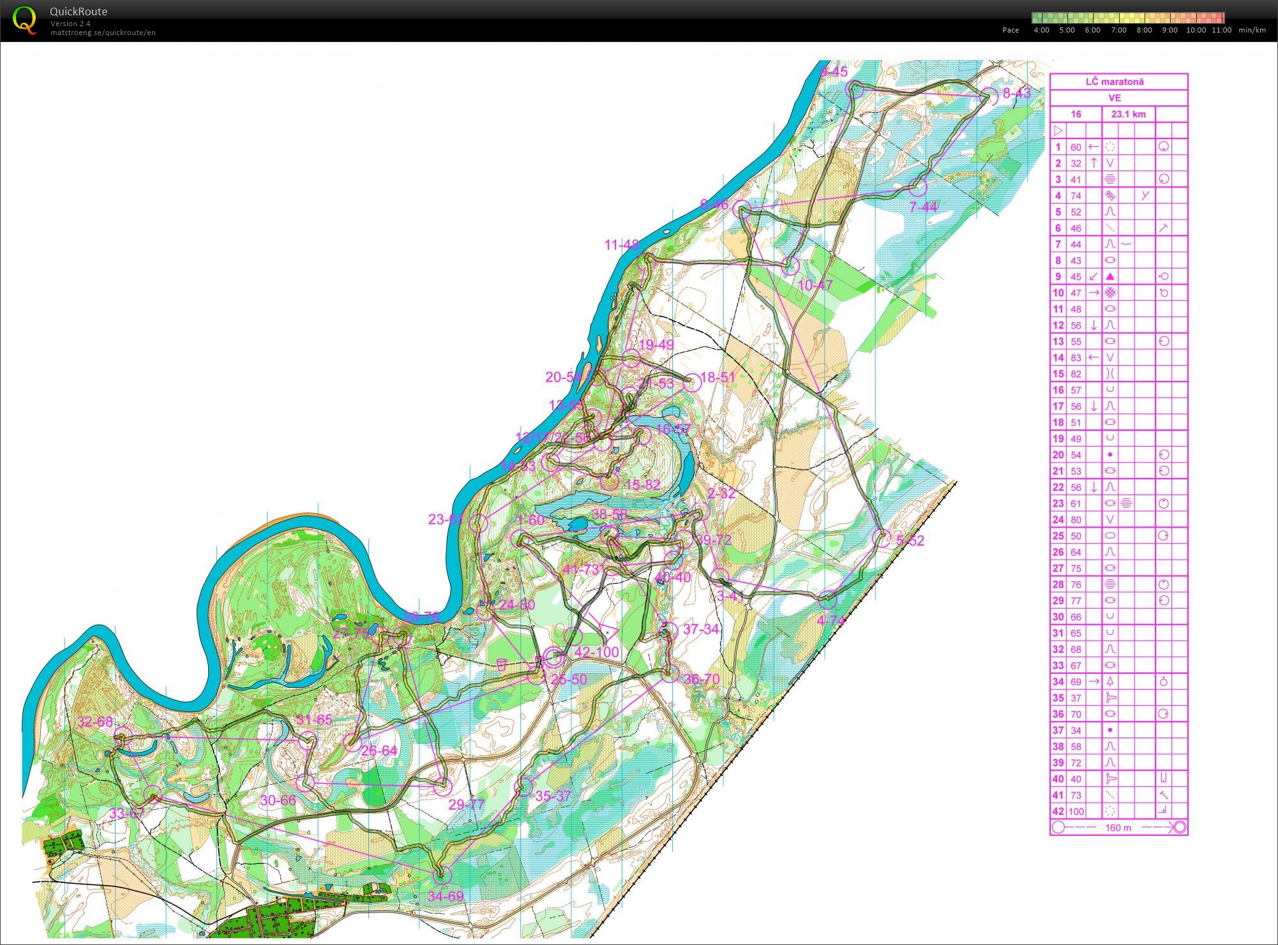Click the thicket symbol for control 10

click(1111, 293)
